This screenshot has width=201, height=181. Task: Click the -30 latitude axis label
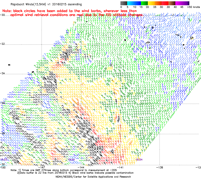[3, 164]
